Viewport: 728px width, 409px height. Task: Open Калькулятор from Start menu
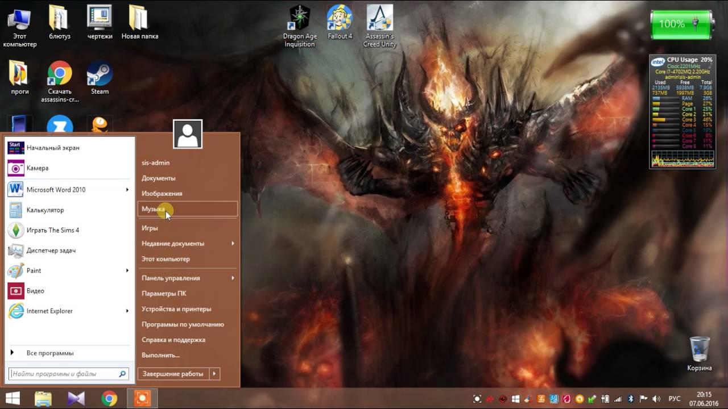pyautogui.click(x=69, y=210)
